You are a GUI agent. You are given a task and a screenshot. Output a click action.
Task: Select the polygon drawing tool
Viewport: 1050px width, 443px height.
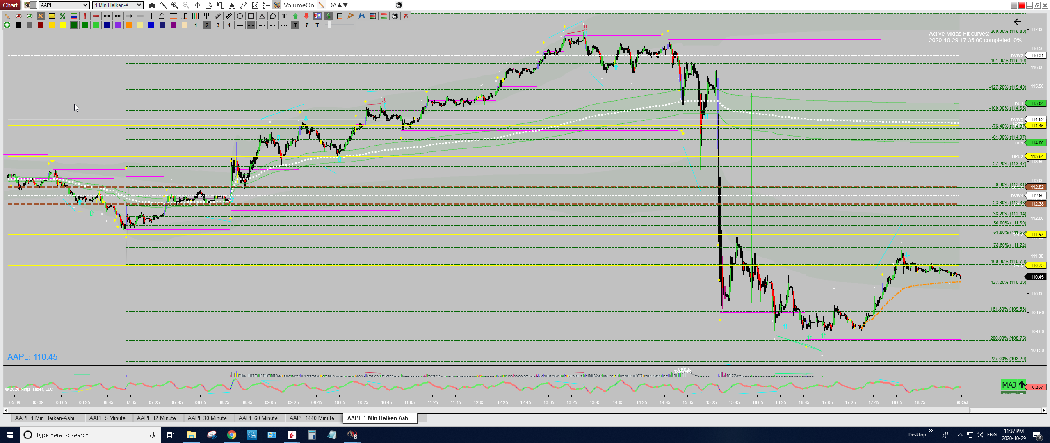(273, 16)
